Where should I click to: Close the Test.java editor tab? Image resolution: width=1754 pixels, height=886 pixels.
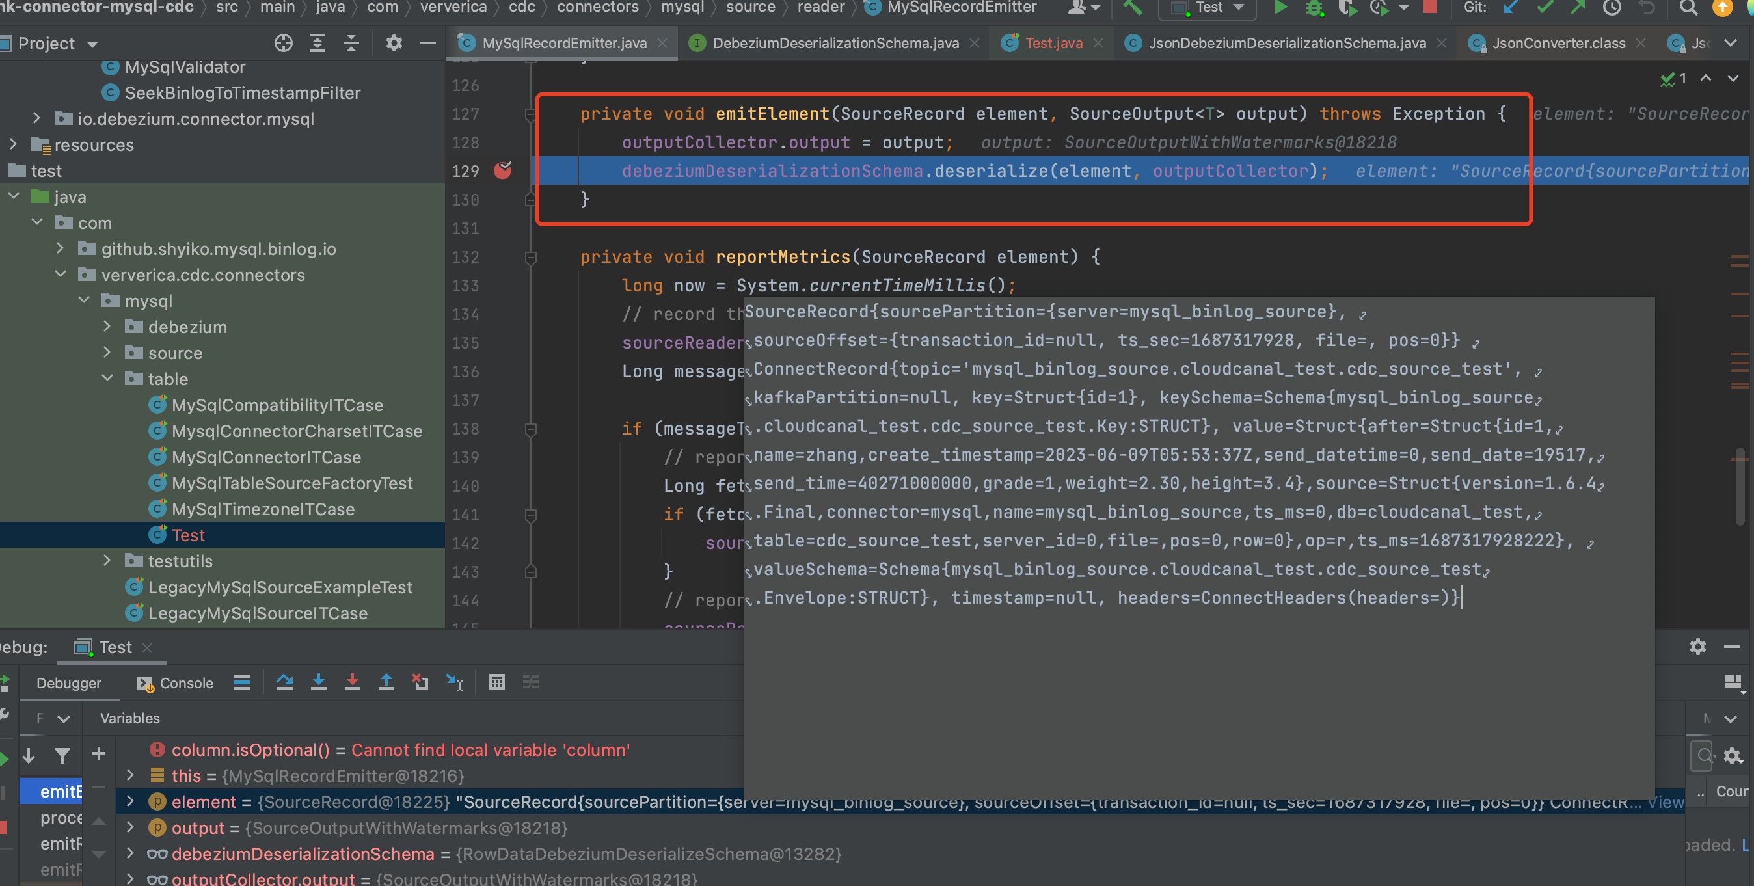coord(1098,43)
